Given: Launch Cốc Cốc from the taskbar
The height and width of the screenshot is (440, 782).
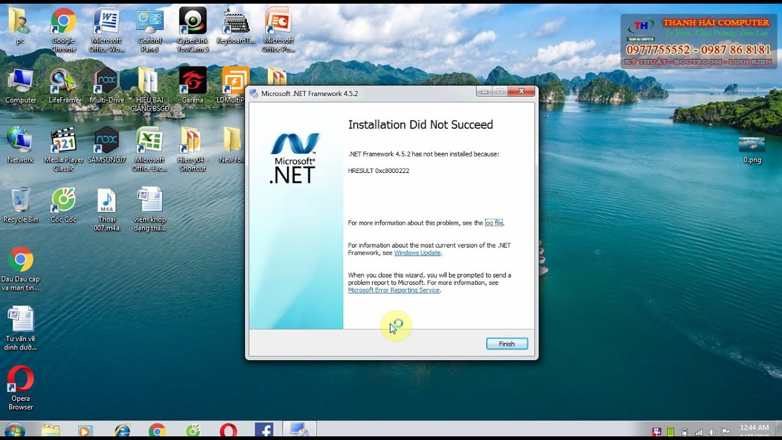Looking at the screenshot, I should [x=192, y=431].
